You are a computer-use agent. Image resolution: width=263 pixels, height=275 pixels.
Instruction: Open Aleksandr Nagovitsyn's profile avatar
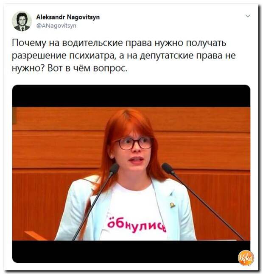pyautogui.click(x=22, y=21)
